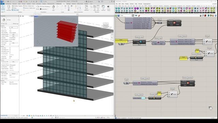Open the User Interface menu icon
218x123 pixels.
103,8
